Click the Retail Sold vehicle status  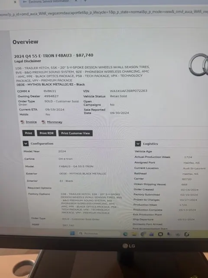pos(118,96)
